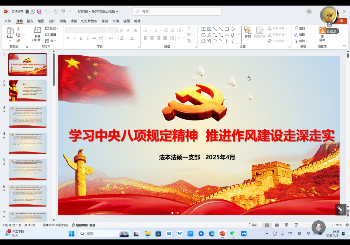
Task: Select the triangle shape in gallery
Action: point(209,35)
